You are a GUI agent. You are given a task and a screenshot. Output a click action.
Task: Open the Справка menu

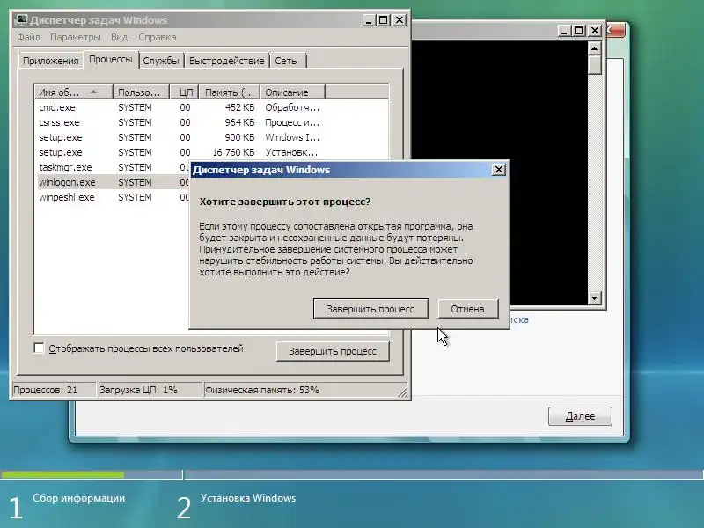pyautogui.click(x=158, y=37)
